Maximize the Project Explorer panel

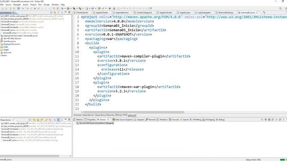point(69,13)
